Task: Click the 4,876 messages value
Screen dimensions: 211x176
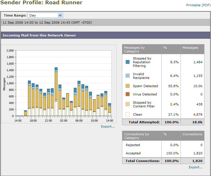Action: [x=198, y=114]
